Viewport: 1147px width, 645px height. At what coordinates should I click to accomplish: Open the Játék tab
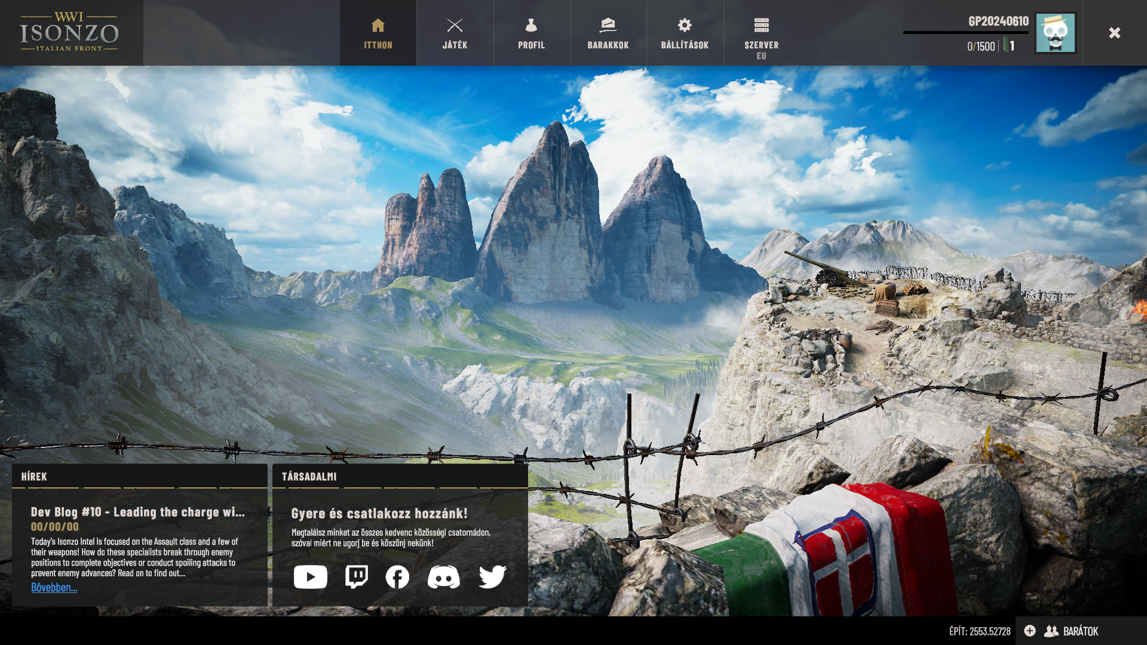(455, 33)
